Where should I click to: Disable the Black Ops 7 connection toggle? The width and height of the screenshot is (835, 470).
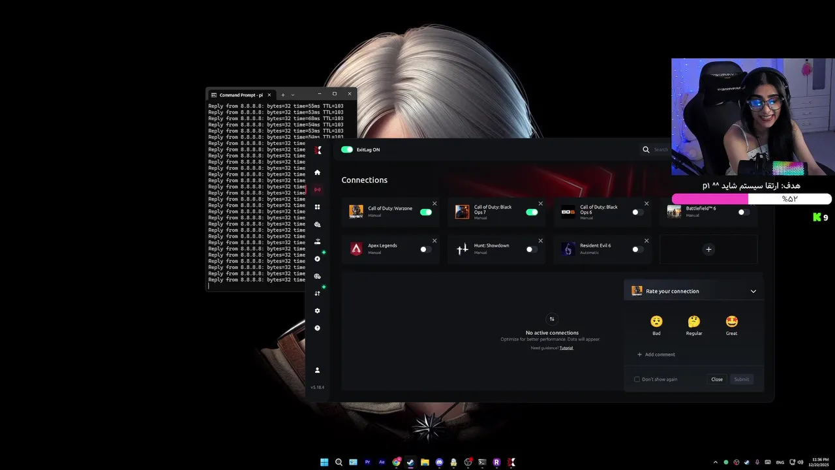tap(532, 212)
